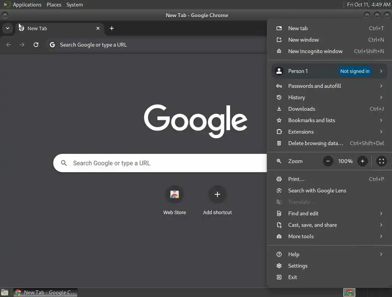Click the New tab window icon

[279, 28]
